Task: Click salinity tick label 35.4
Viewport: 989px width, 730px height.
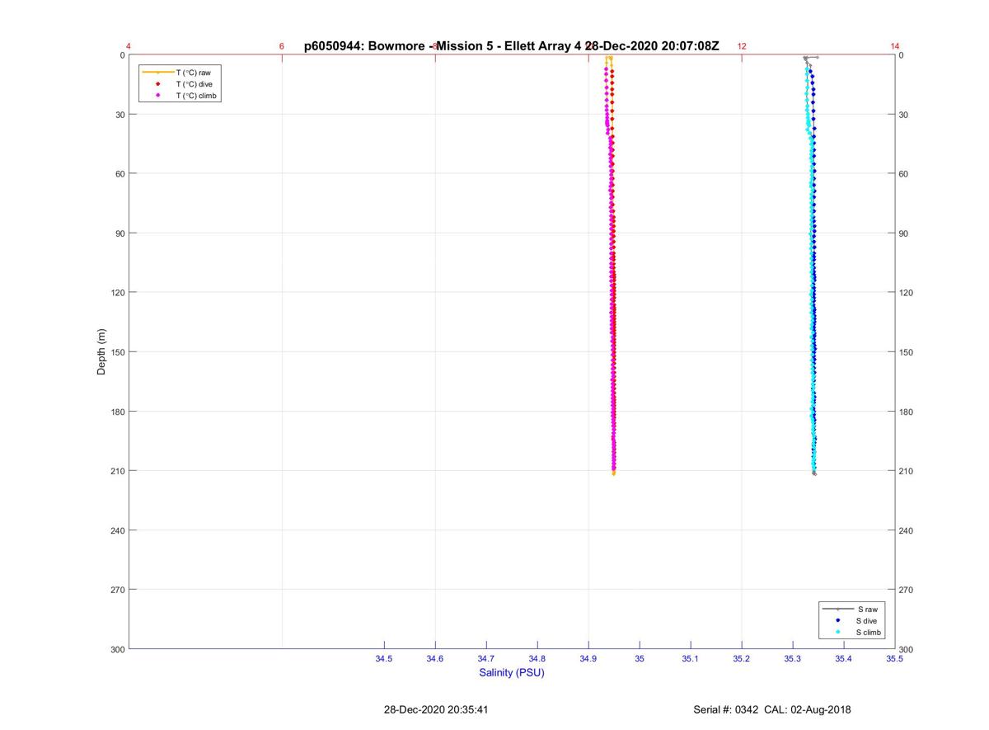Action: (x=844, y=658)
